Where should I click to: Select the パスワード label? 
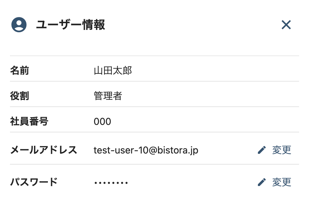click(x=34, y=182)
